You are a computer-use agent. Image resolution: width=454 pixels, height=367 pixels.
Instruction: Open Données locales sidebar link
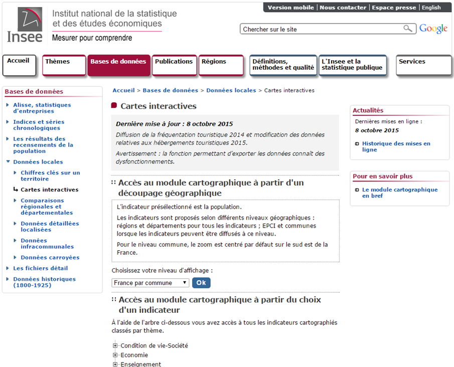point(38,162)
